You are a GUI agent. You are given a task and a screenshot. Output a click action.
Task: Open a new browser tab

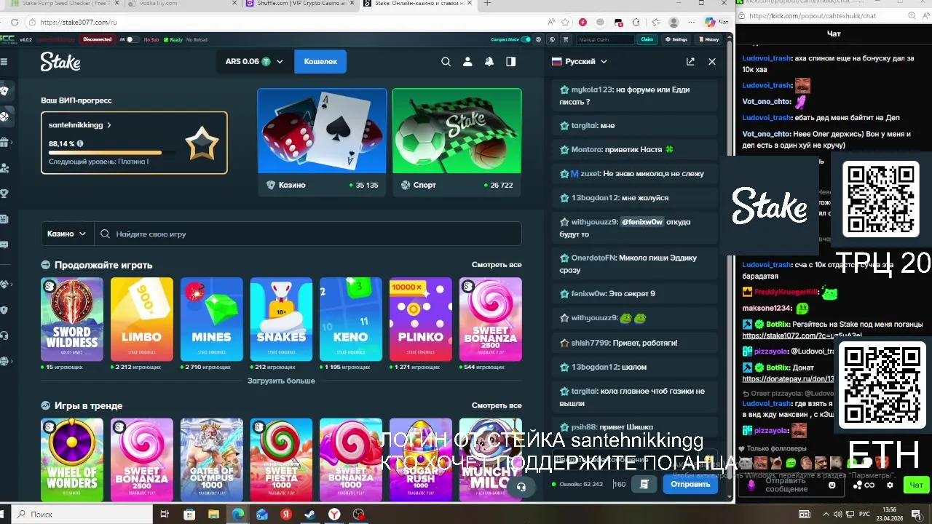[487, 4]
